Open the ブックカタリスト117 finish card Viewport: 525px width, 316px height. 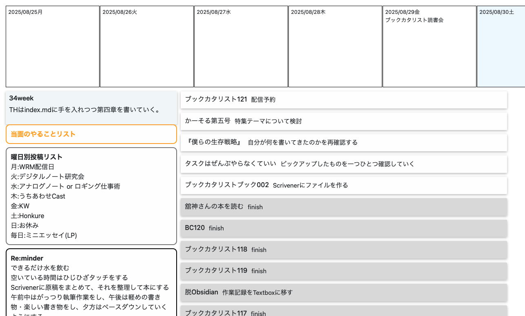coord(344,312)
